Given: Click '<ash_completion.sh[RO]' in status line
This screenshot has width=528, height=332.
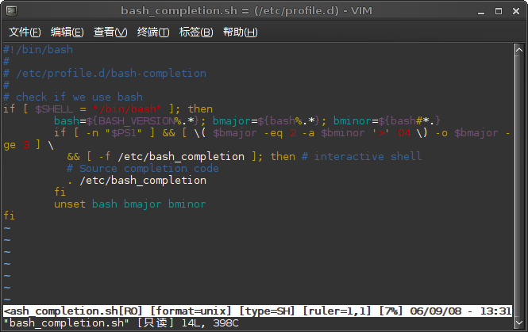Looking at the screenshot, I should [x=73, y=311].
